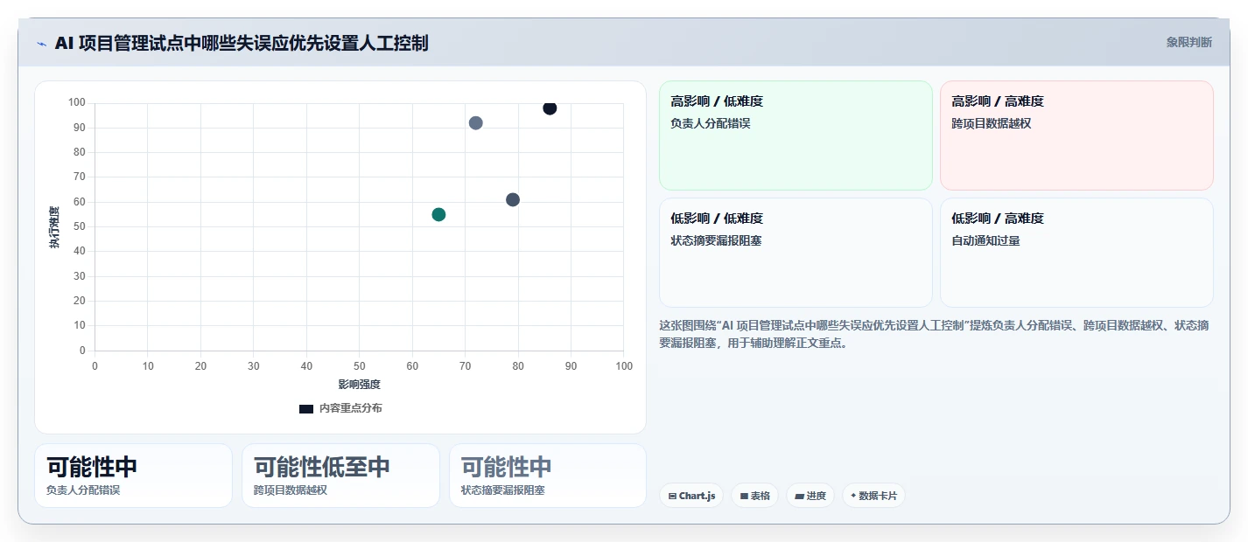The height and width of the screenshot is (542, 1248).
Task: Click the summary paragraph beginning 这张图围绕
Action: (x=935, y=334)
